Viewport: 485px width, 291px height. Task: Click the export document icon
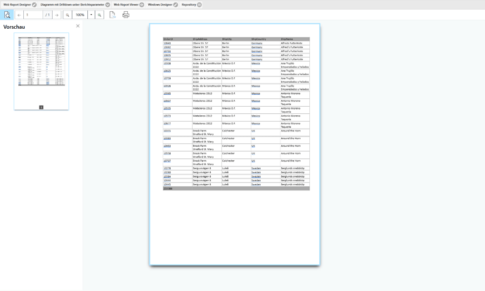click(x=112, y=15)
